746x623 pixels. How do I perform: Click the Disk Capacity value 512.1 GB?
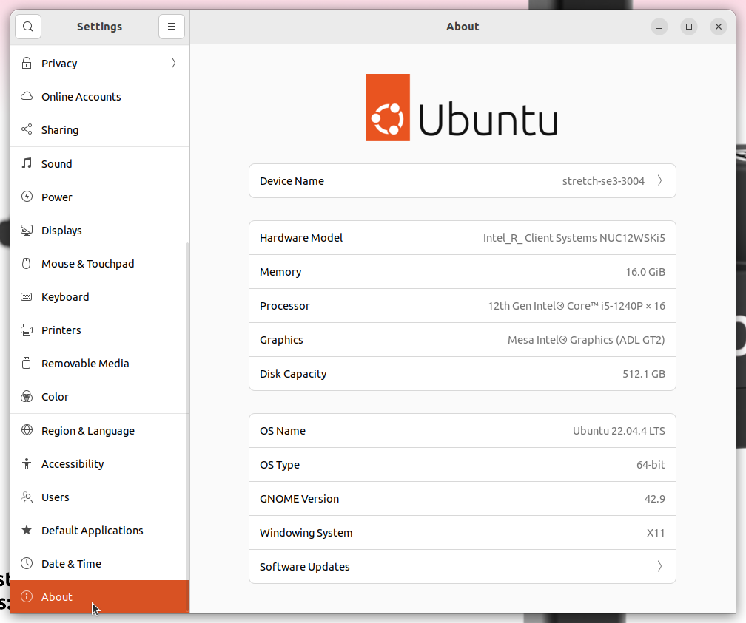point(644,374)
